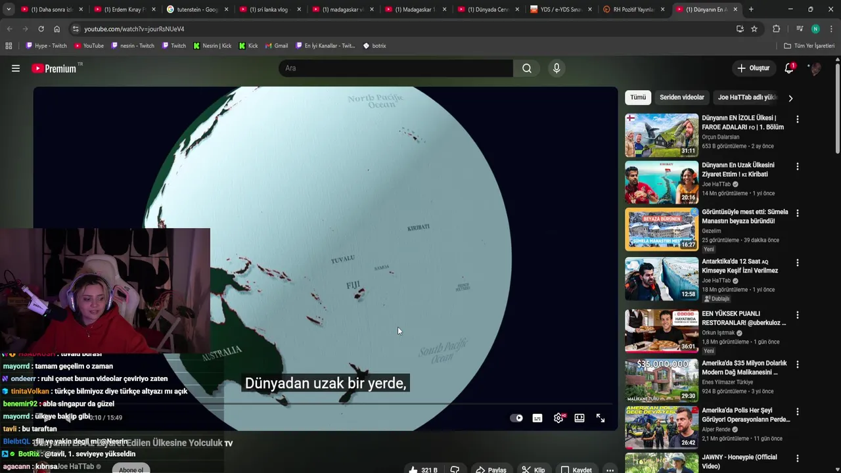Open the player settings gear
The height and width of the screenshot is (473, 841).
[558, 418]
